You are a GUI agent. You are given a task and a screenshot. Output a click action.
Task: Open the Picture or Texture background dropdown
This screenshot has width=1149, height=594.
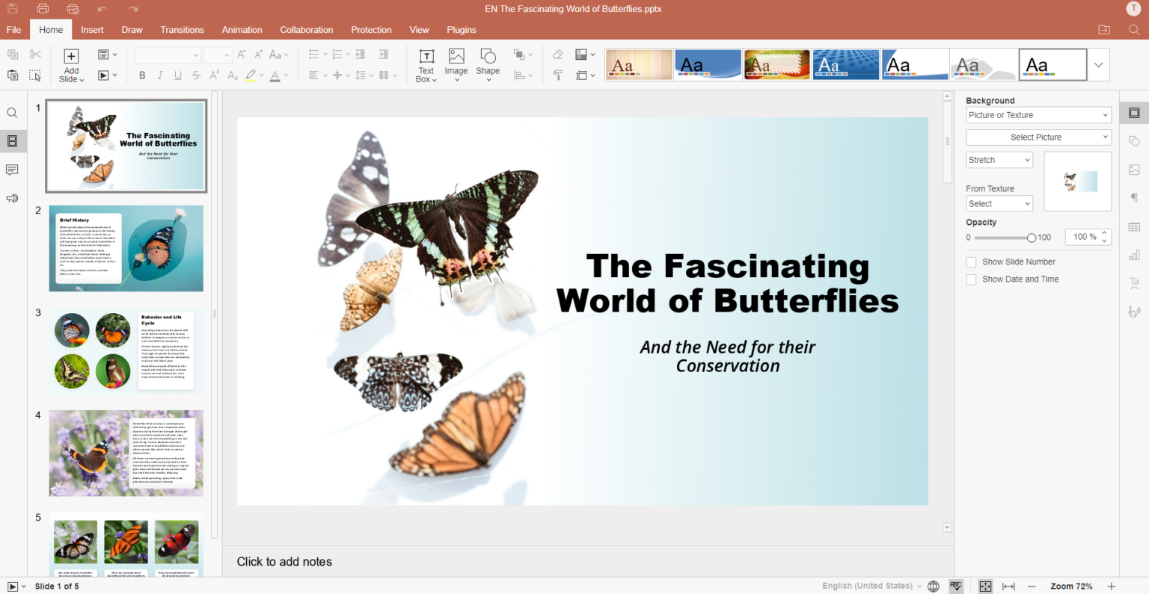[x=1038, y=115]
